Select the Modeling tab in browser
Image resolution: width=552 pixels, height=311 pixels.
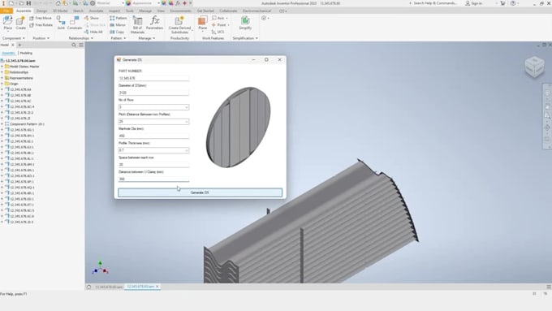26,53
